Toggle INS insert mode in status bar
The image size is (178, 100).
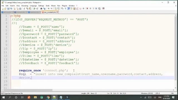click(x=172, y=93)
